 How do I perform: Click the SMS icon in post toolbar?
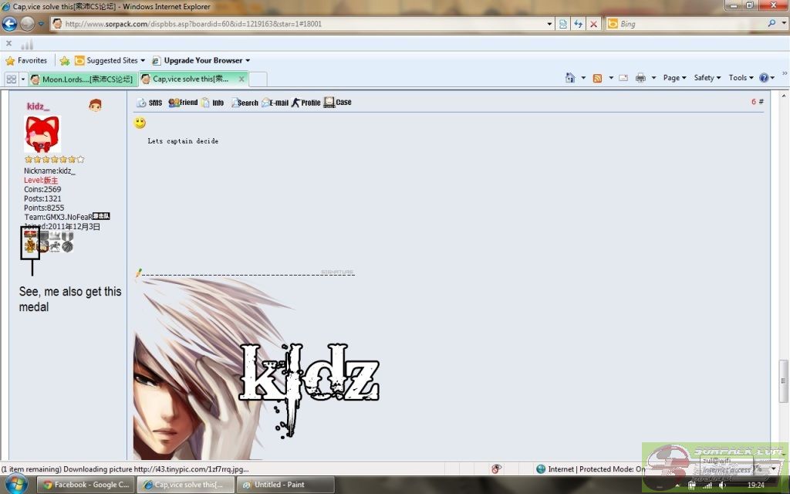click(149, 103)
